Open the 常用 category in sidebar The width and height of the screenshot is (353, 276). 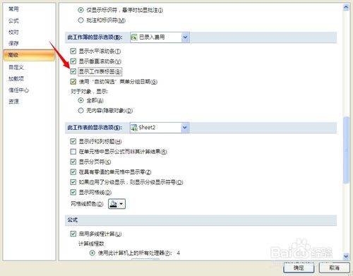(x=13, y=9)
